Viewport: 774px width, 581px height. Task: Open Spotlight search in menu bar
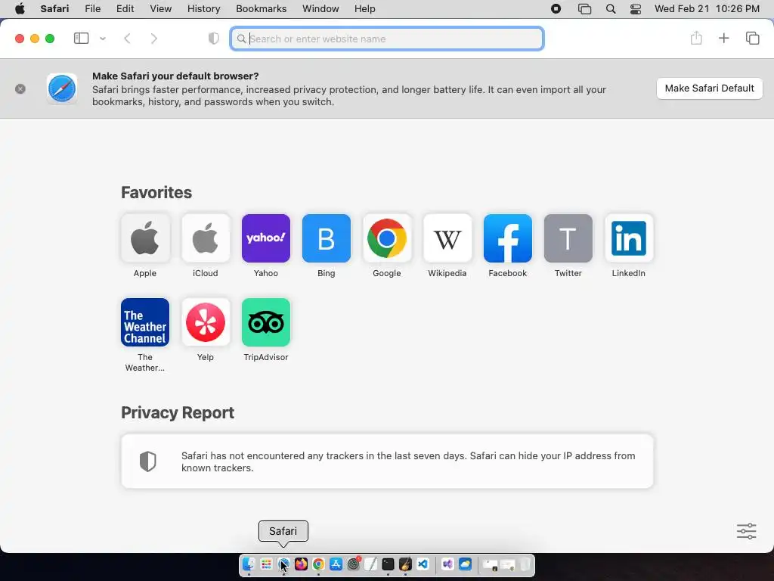coord(611,9)
